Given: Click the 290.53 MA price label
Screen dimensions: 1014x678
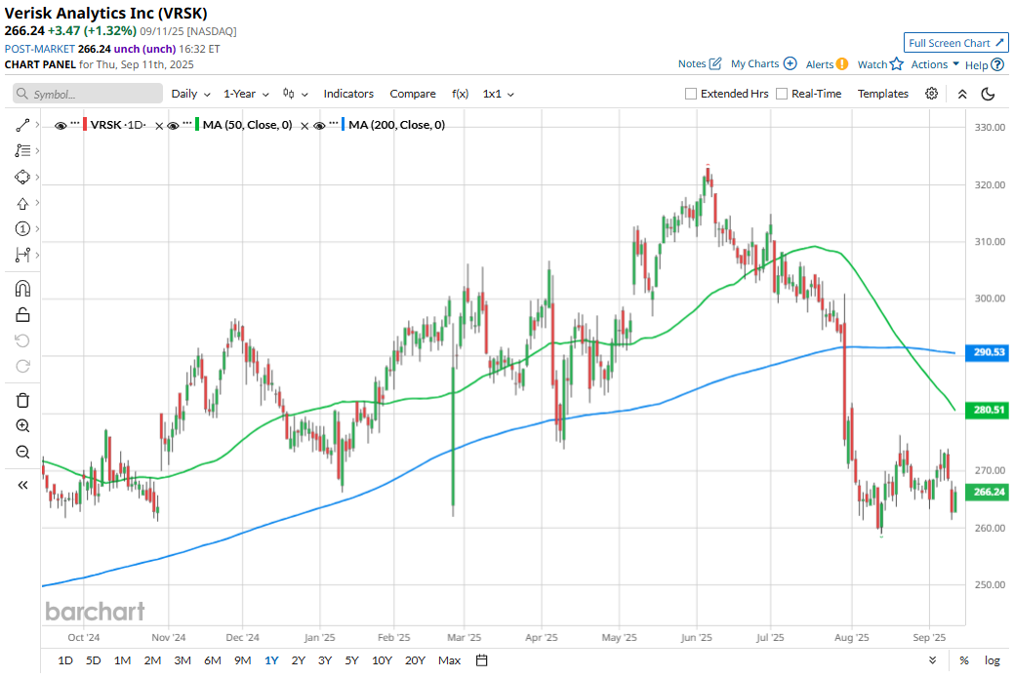Looking at the screenshot, I should tap(987, 352).
